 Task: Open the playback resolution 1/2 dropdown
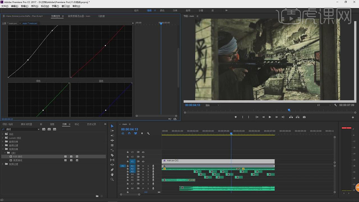pos(323,105)
